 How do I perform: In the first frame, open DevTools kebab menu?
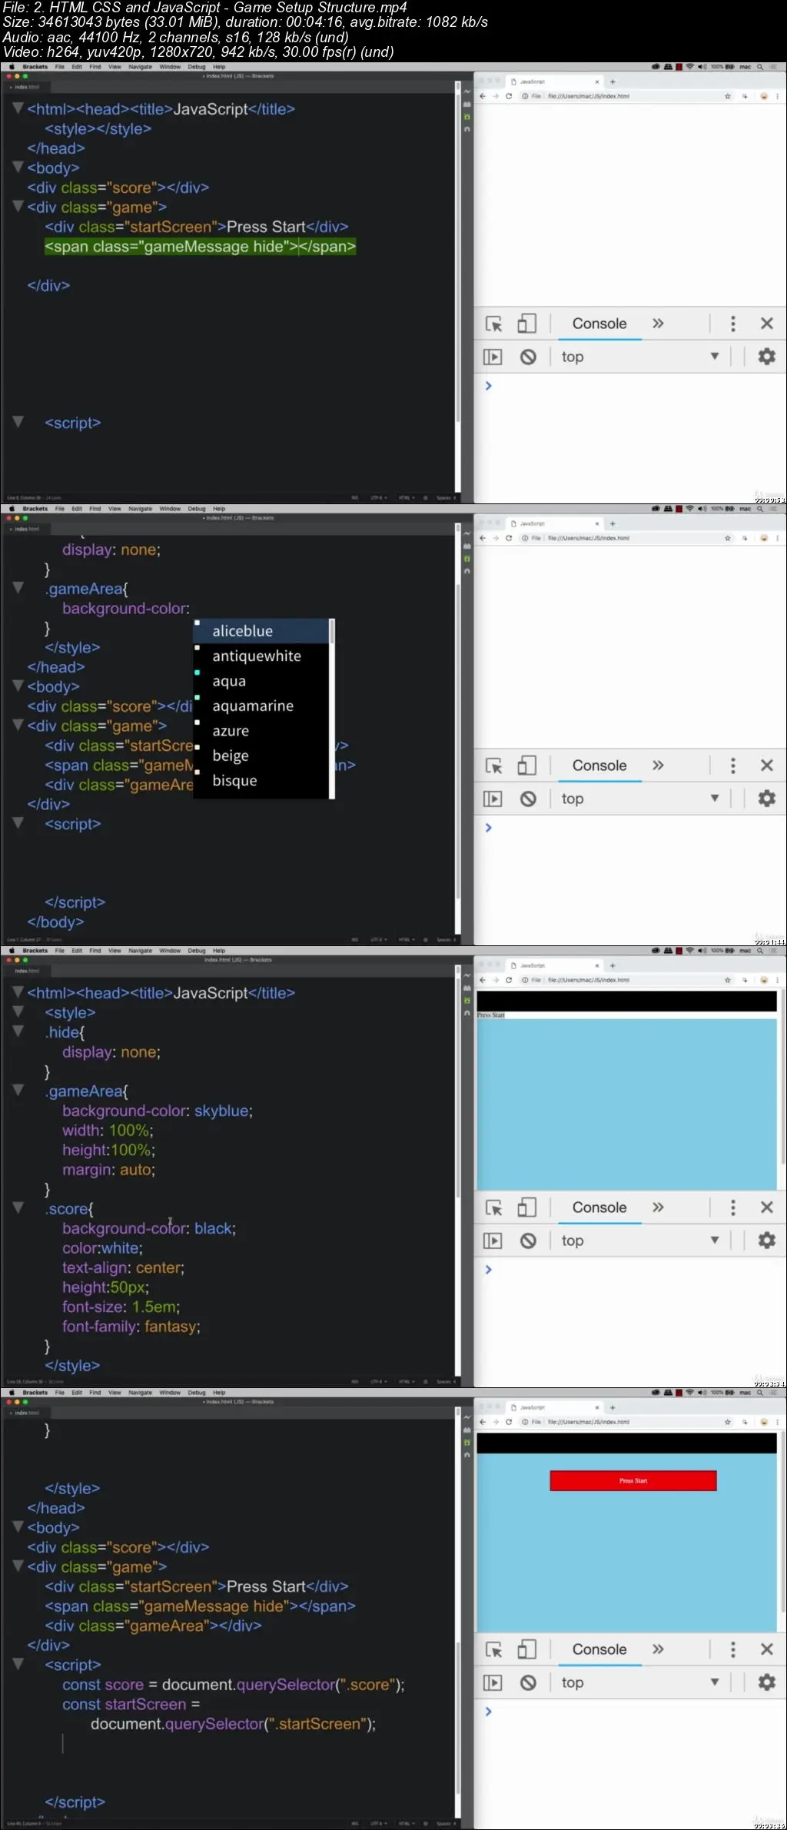click(732, 324)
